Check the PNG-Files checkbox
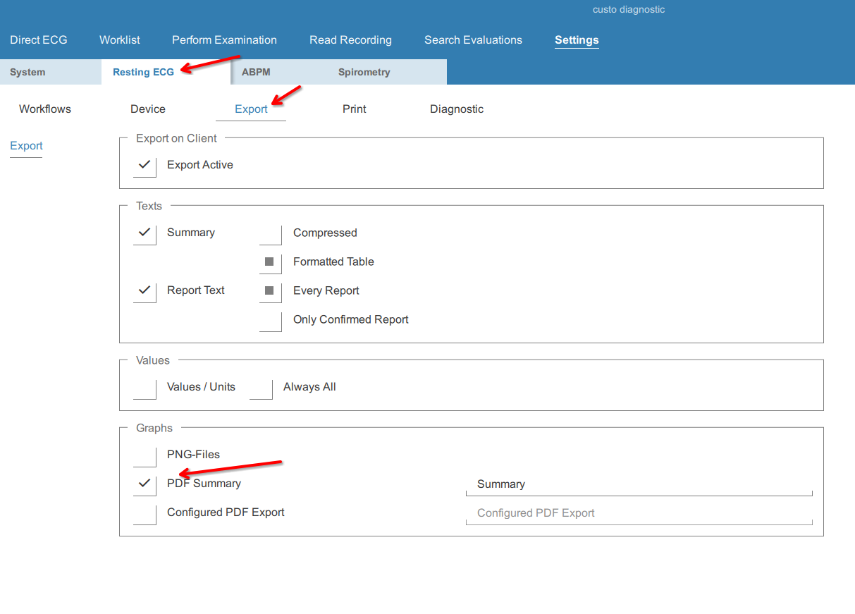855x614 pixels. 144,455
